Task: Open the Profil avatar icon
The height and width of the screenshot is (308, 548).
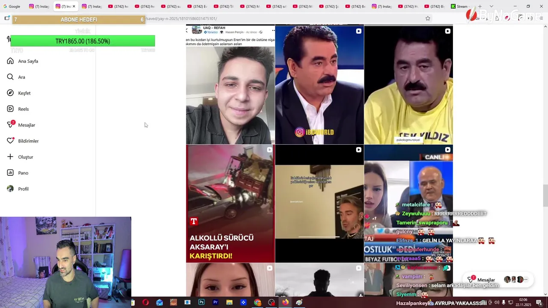Action: pyautogui.click(x=10, y=189)
